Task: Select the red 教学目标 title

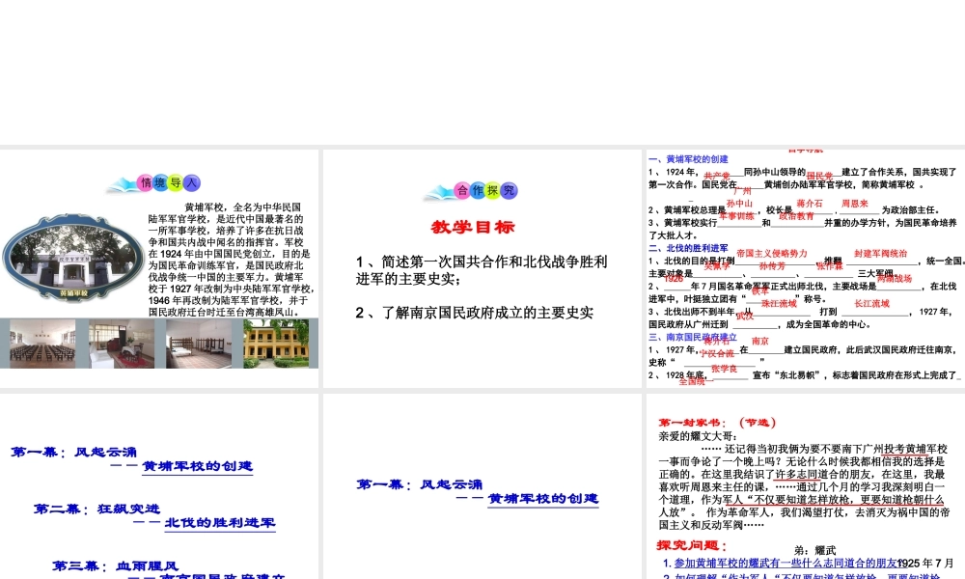Action: 473,227
